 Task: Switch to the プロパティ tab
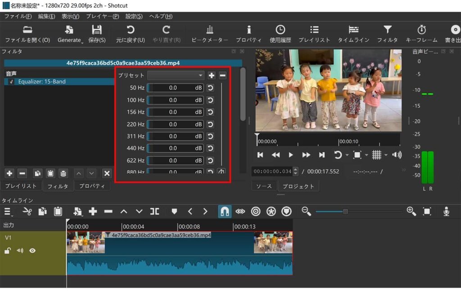tap(92, 185)
